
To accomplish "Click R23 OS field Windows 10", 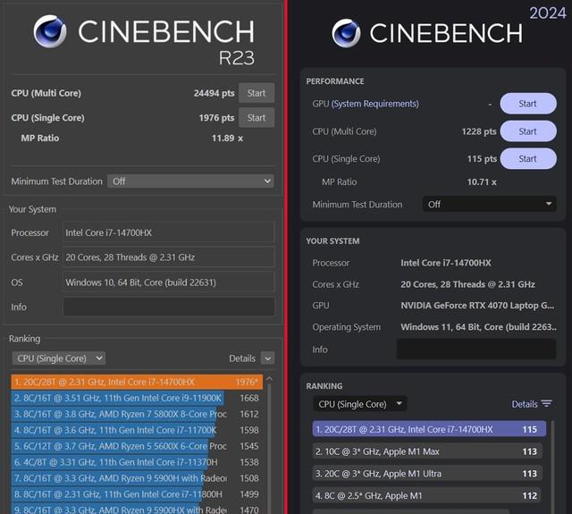I will pyautogui.click(x=168, y=282).
